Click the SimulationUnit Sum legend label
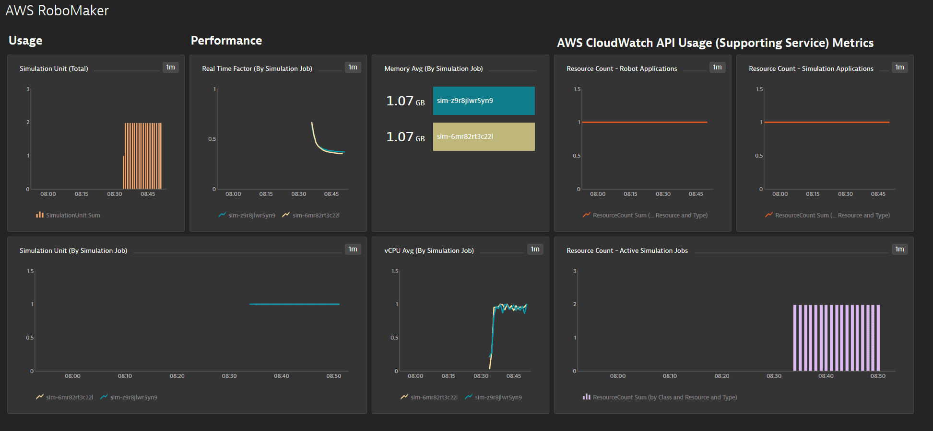933x431 pixels. click(73, 215)
